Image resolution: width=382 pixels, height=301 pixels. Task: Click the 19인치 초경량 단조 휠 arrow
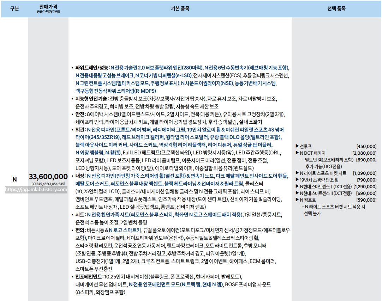coord(297,179)
